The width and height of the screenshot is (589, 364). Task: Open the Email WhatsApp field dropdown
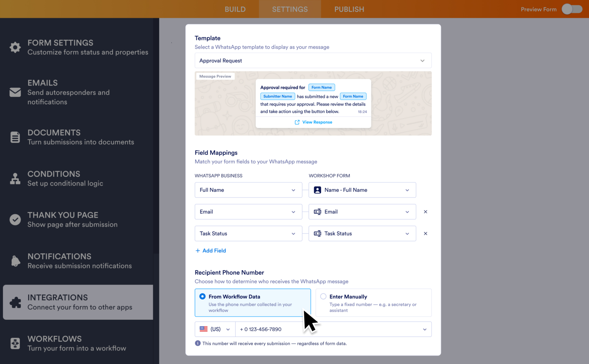[x=248, y=212]
